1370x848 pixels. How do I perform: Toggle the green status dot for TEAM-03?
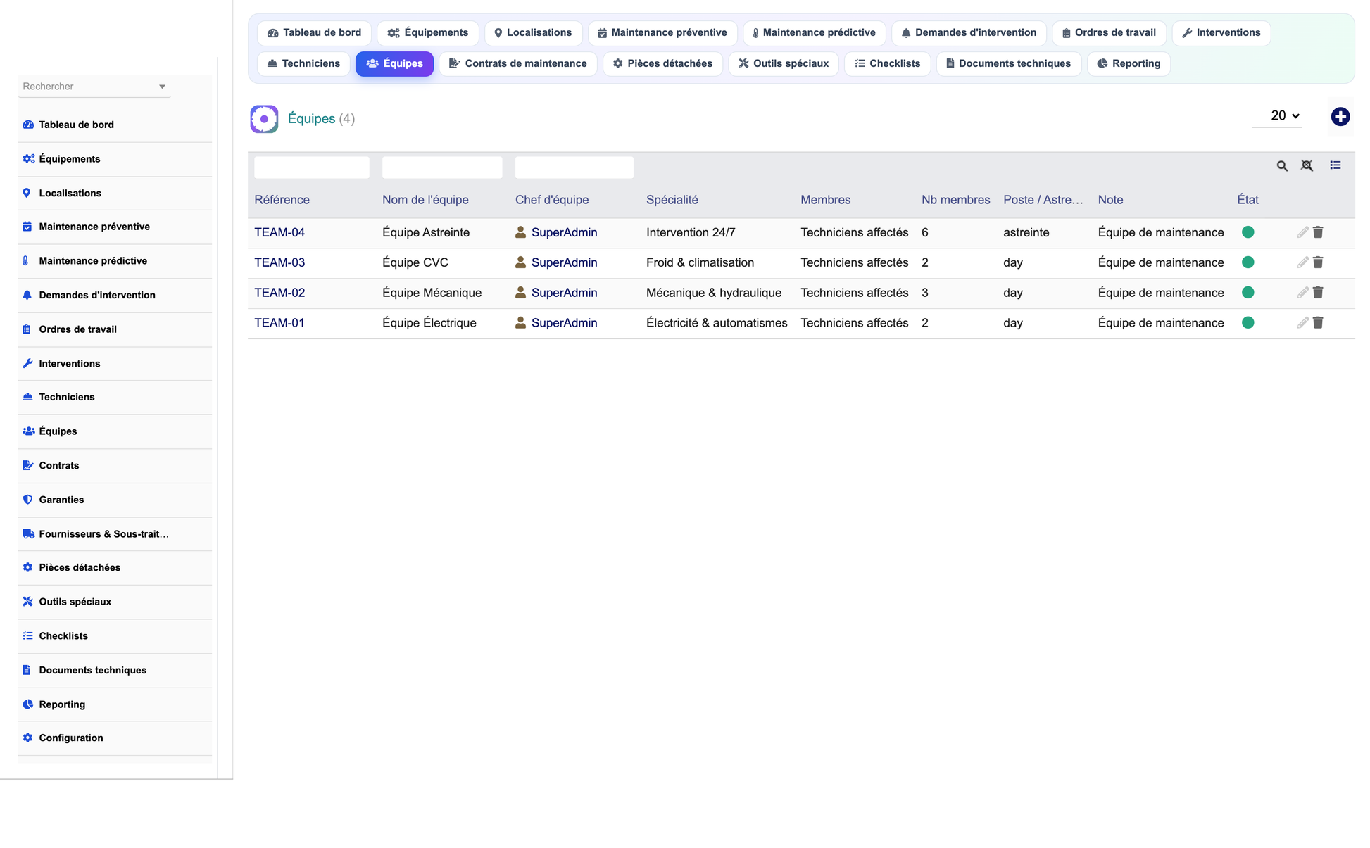coord(1248,262)
